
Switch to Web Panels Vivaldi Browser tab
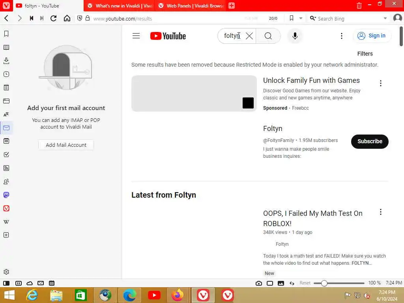pos(191,6)
